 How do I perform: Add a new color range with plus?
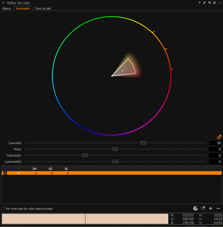point(210,208)
